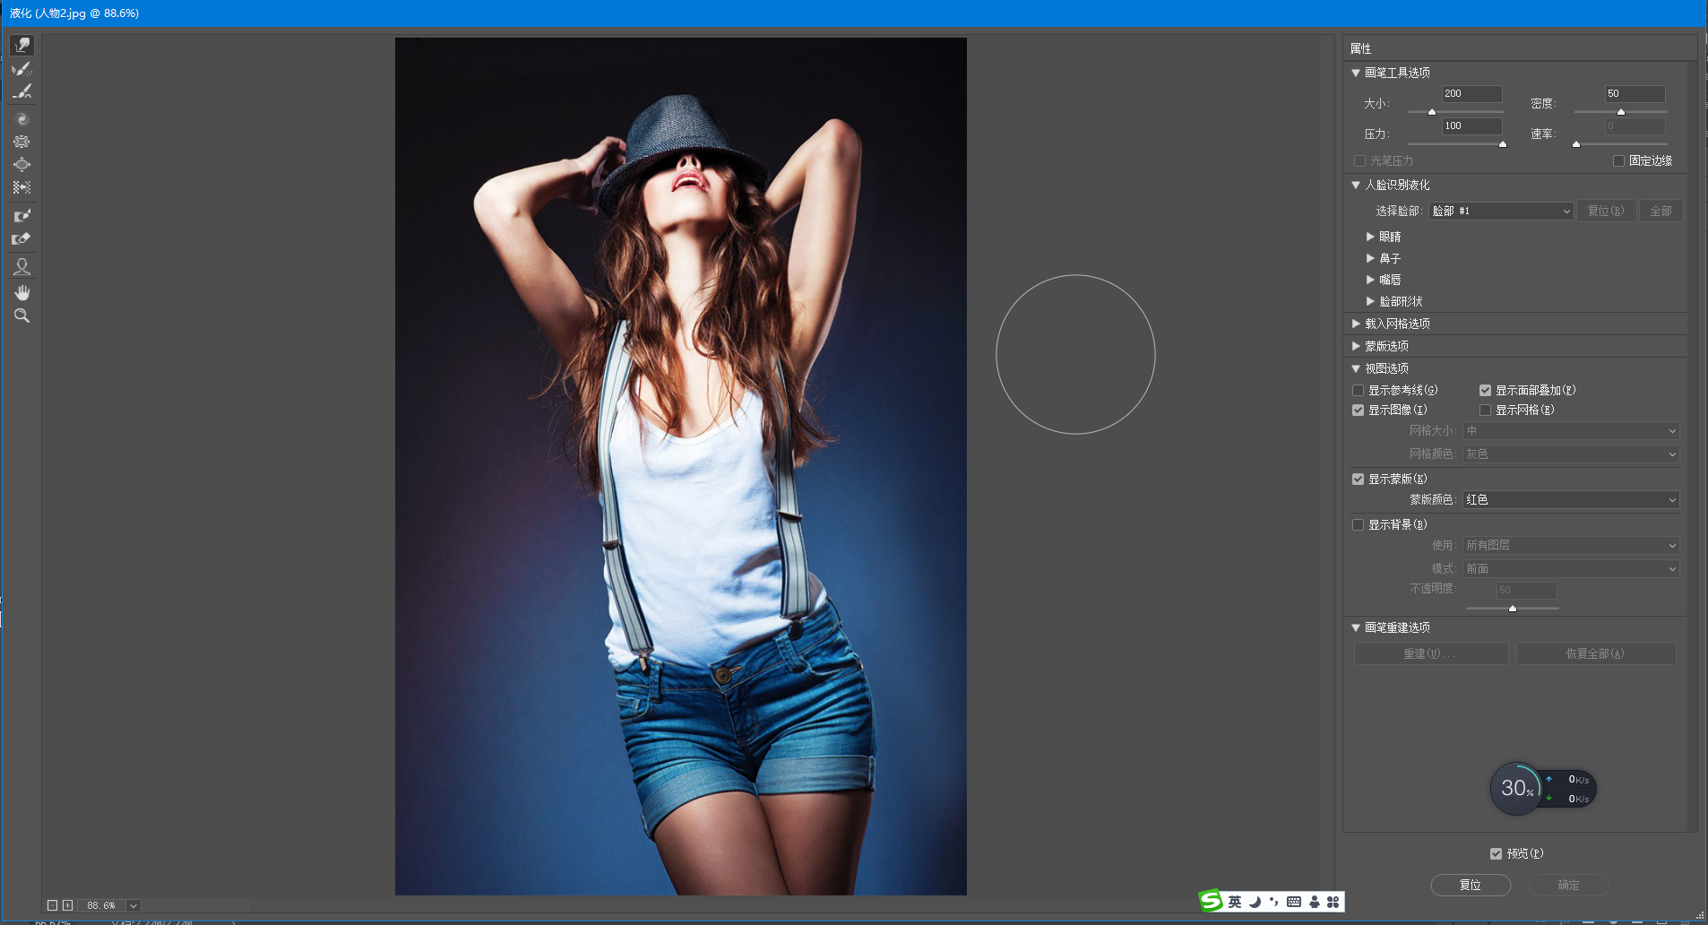Uncheck the 显示图像 checkbox
The width and height of the screenshot is (1708, 925).
click(x=1359, y=411)
